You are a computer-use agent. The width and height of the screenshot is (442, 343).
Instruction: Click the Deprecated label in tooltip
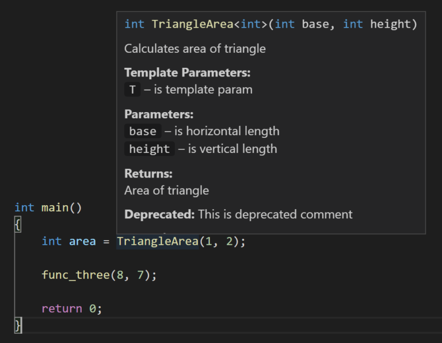click(x=159, y=214)
